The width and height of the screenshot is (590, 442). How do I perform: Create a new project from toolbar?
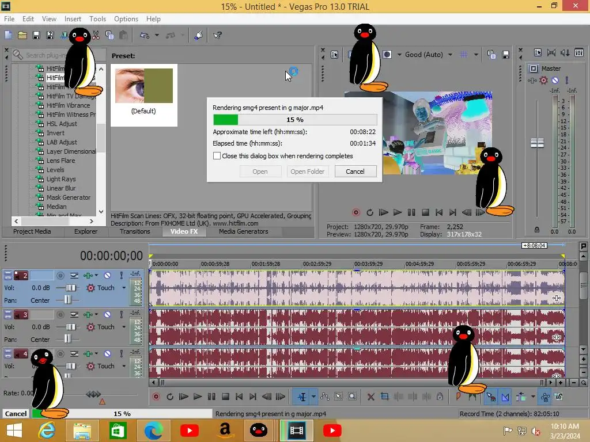click(8, 35)
